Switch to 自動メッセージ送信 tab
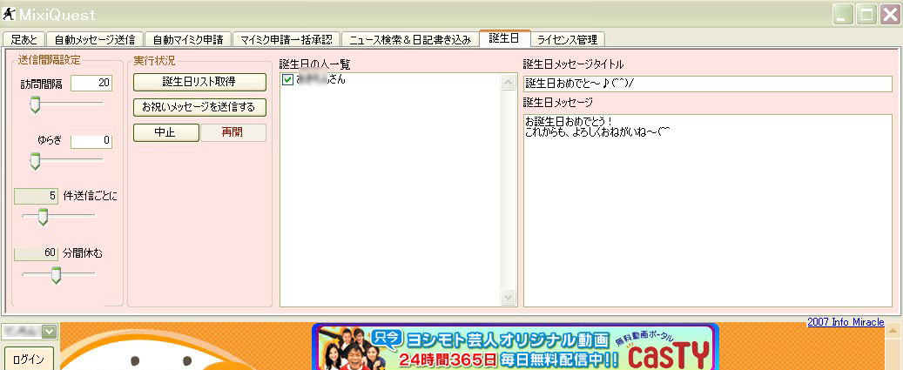This screenshot has height=370, width=903. point(94,39)
